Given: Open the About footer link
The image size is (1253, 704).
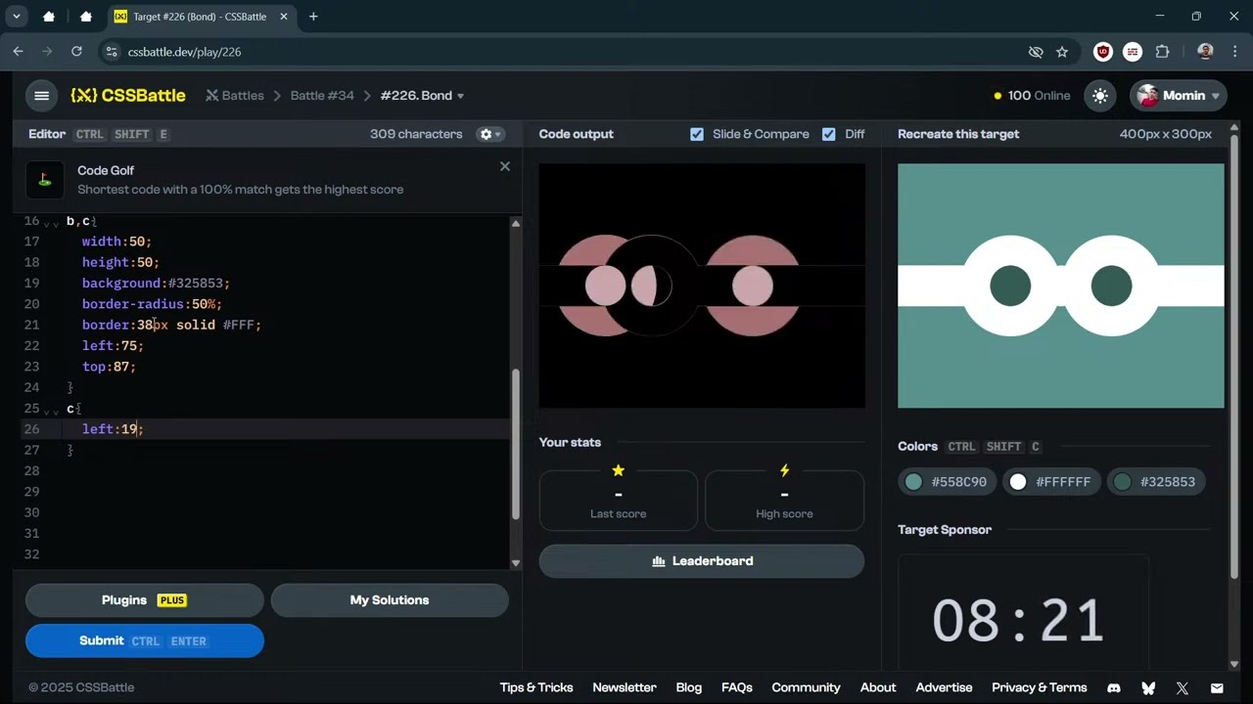Looking at the screenshot, I should 878,687.
